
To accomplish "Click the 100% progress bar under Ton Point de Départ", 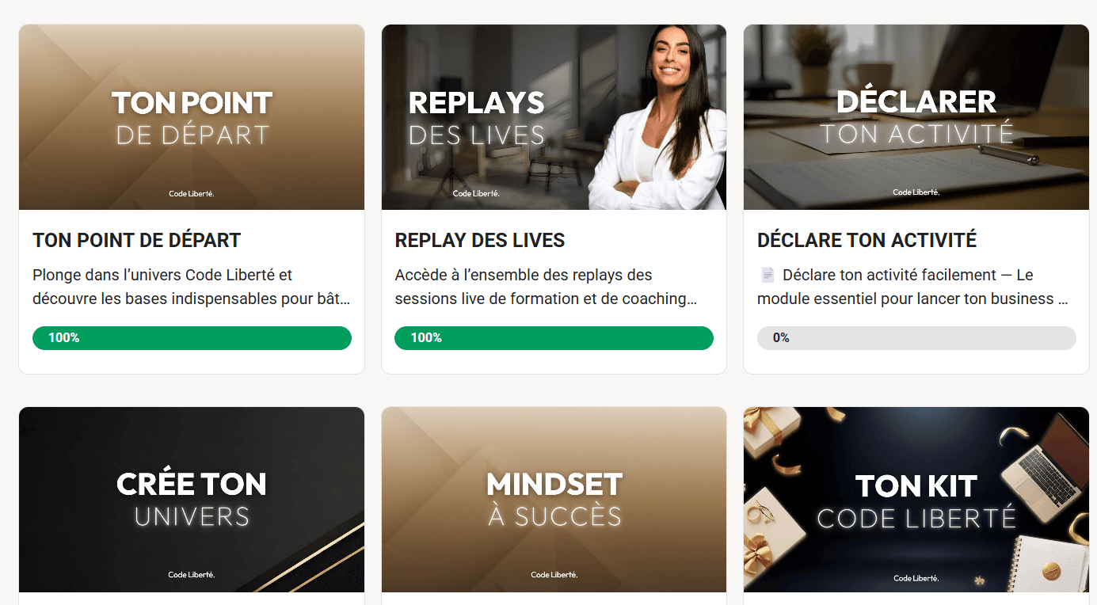I will [x=192, y=338].
